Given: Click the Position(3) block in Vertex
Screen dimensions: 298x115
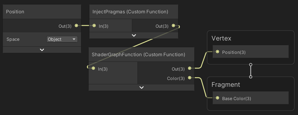Looking at the screenshot, I should click(250, 52).
